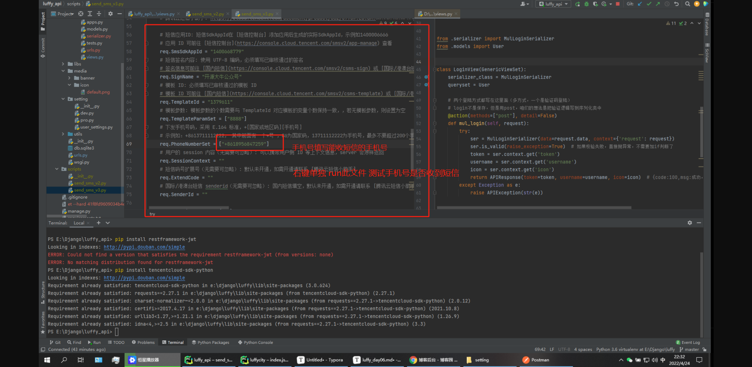Viewport: 752px width, 367px height.
Task: Toggle the Structure tool window sidebar button
Action: [x=43, y=292]
